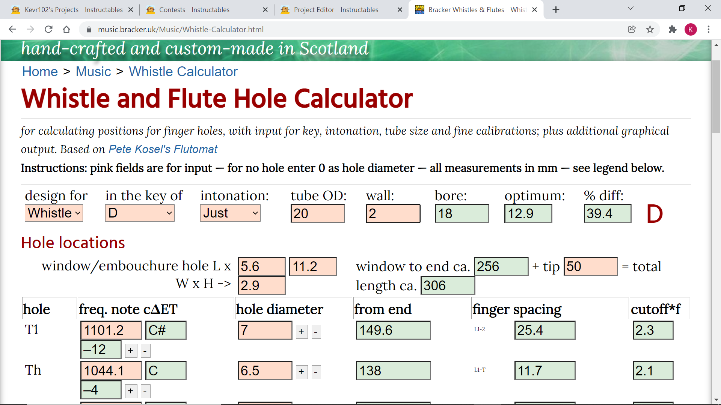Screen dimensions: 721x405
Task: Click the bore field showing 18
Action: coord(462,214)
